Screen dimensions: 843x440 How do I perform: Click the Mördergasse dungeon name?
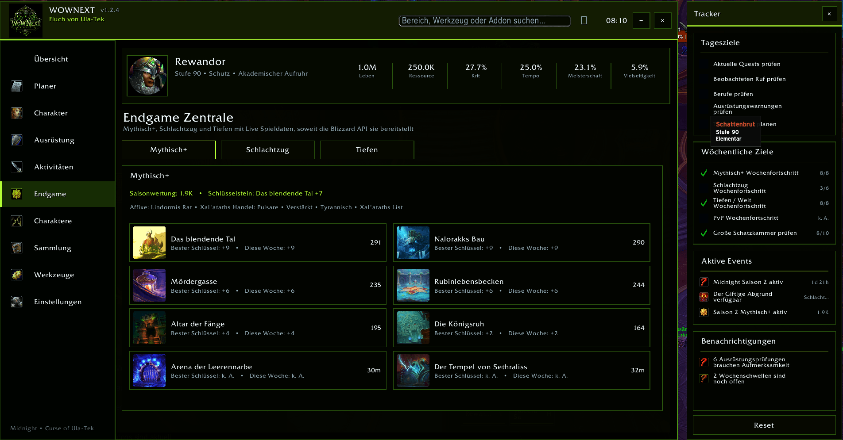[x=194, y=282]
